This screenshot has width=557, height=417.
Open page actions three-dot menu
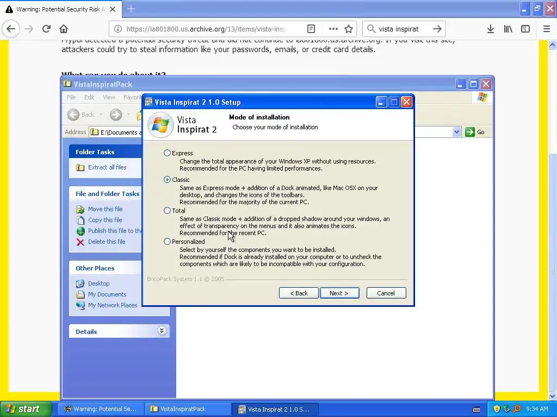pyautogui.click(x=333, y=29)
